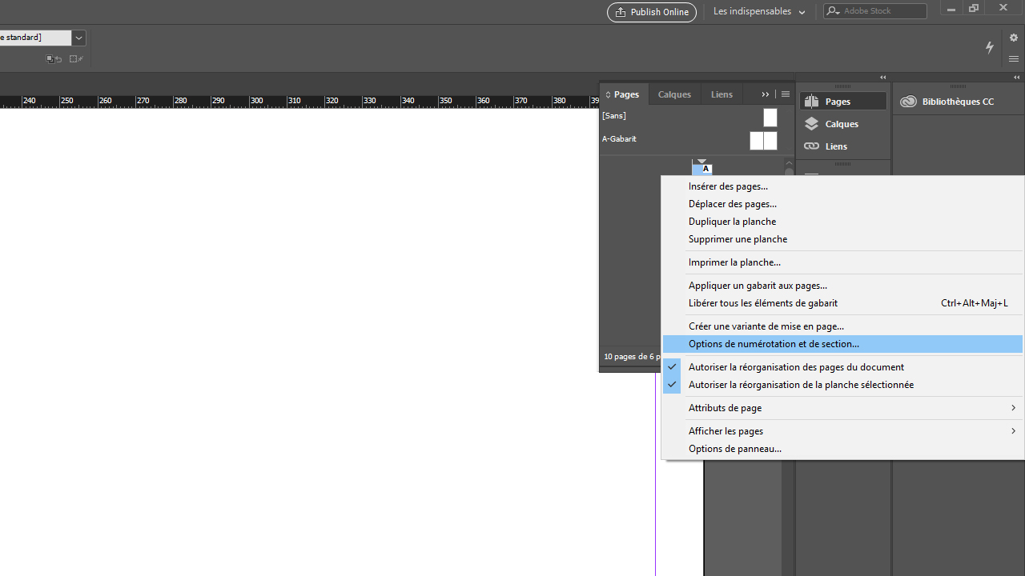Choose Insérer des pages...
The width and height of the screenshot is (1025, 576).
[x=843, y=186]
